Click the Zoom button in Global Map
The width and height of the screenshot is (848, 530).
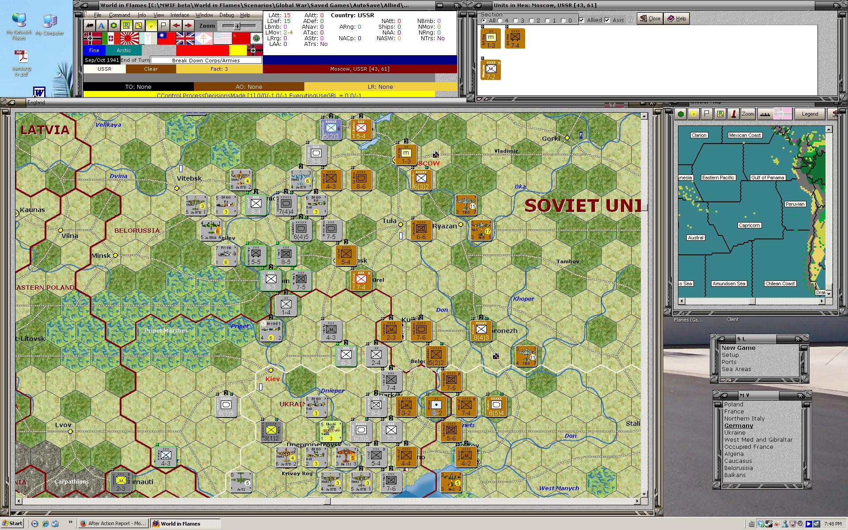[748, 114]
